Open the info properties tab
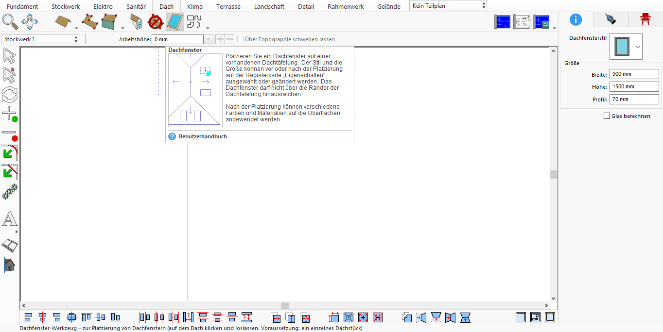Viewport: 663px width, 332px height. tap(576, 19)
